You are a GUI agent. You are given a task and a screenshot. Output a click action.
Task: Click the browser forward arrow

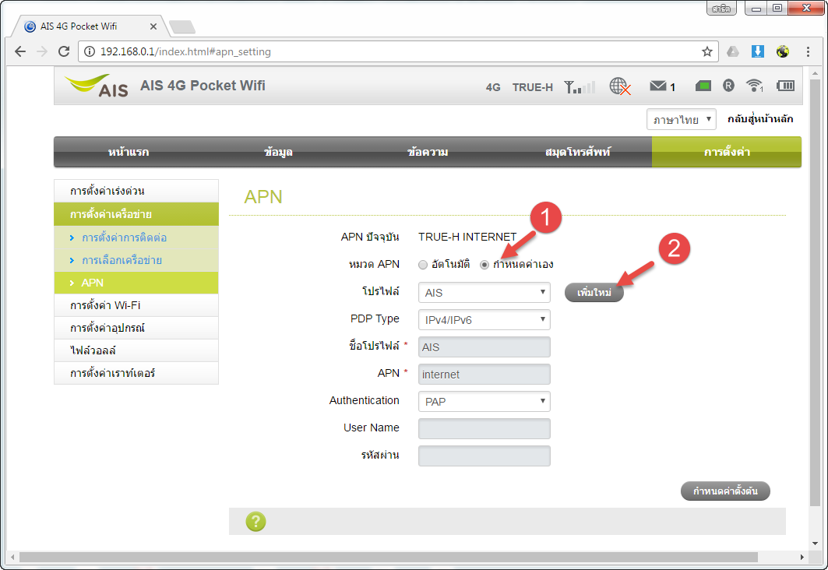[x=42, y=51]
